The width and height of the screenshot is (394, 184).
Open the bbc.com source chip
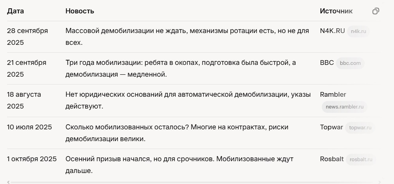click(x=350, y=63)
